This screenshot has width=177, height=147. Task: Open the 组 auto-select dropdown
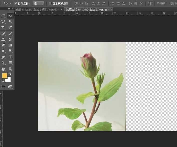tap(39, 3)
